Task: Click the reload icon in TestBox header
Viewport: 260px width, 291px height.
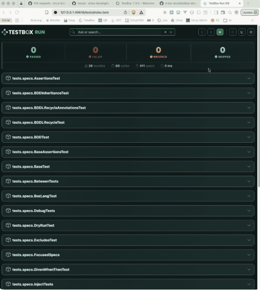Action: [233, 32]
